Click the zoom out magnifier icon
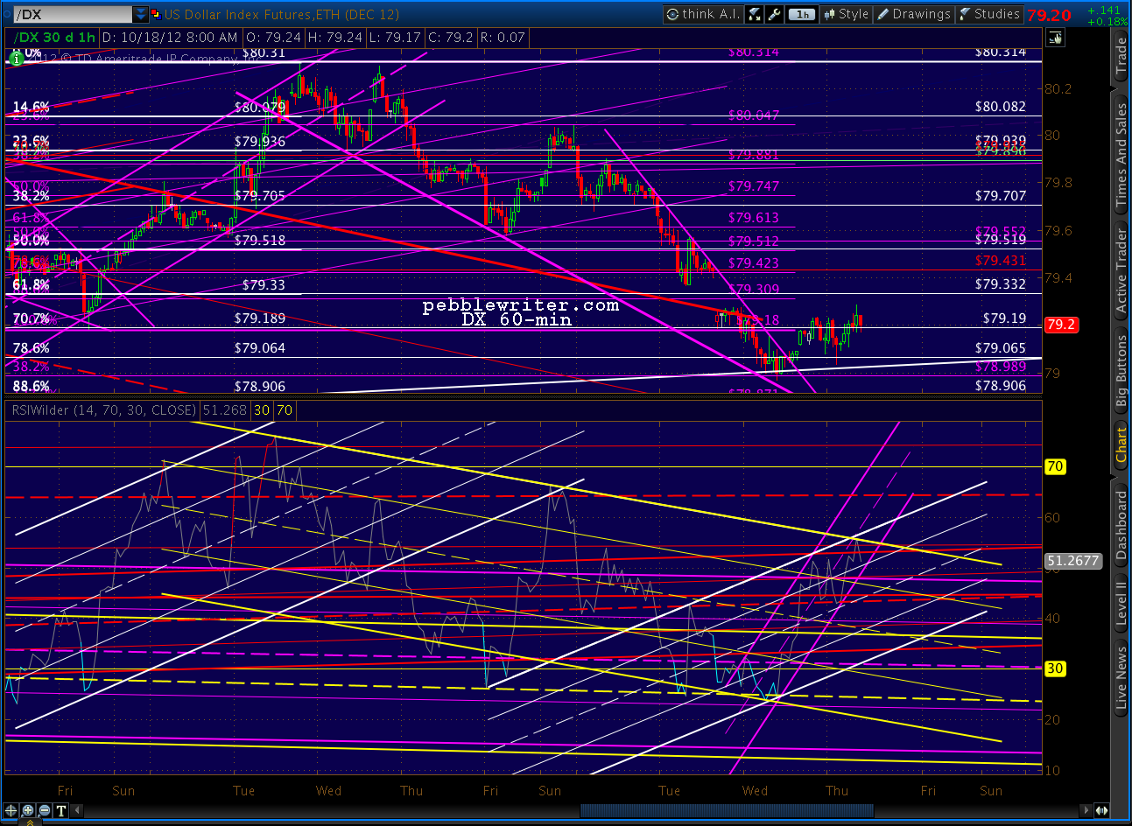This screenshot has width=1132, height=826. click(x=45, y=810)
